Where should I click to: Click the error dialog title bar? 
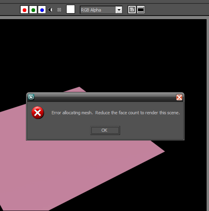tap(105, 97)
